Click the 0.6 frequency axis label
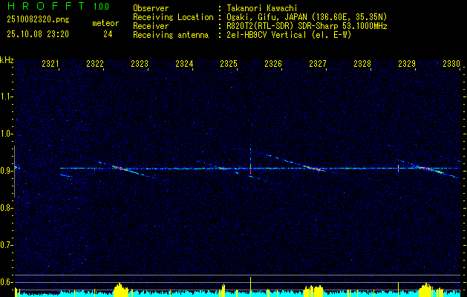The height and width of the screenshot is (297, 467). (7, 282)
